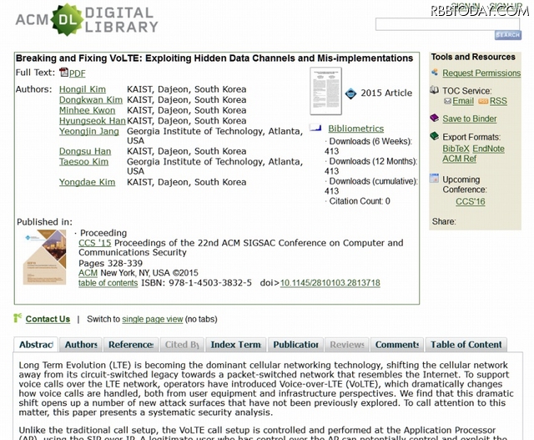Open the article page thumbnail preview
The image size is (534, 440).
pos(325,91)
